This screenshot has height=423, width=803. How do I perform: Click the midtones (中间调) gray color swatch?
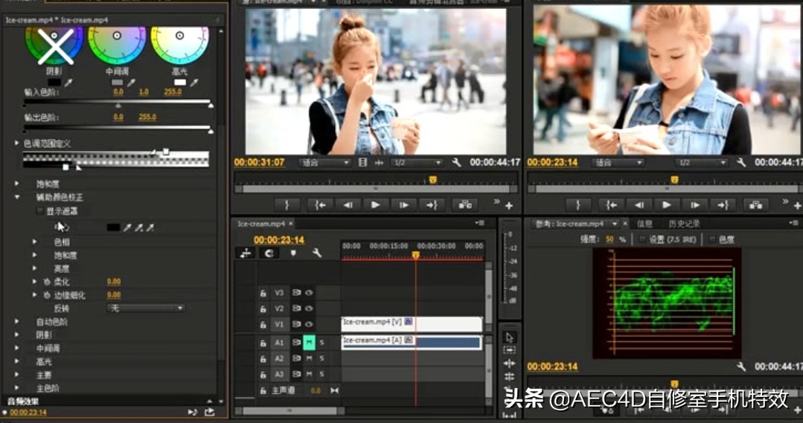tap(118, 83)
